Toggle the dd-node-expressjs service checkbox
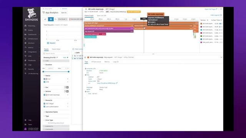Viewport: 246px width, 138px height. click(x=45, y=95)
